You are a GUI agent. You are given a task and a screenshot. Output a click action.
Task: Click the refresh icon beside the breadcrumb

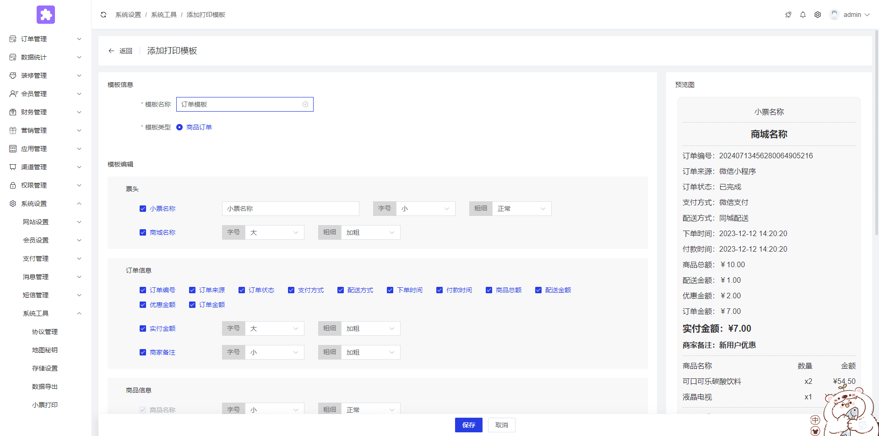pos(103,15)
